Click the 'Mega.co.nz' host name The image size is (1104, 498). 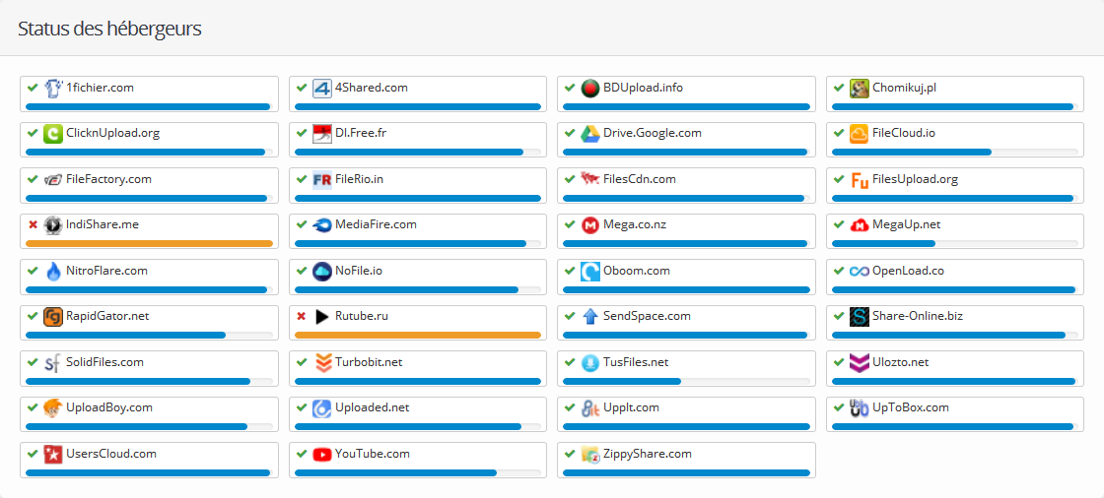tap(635, 224)
